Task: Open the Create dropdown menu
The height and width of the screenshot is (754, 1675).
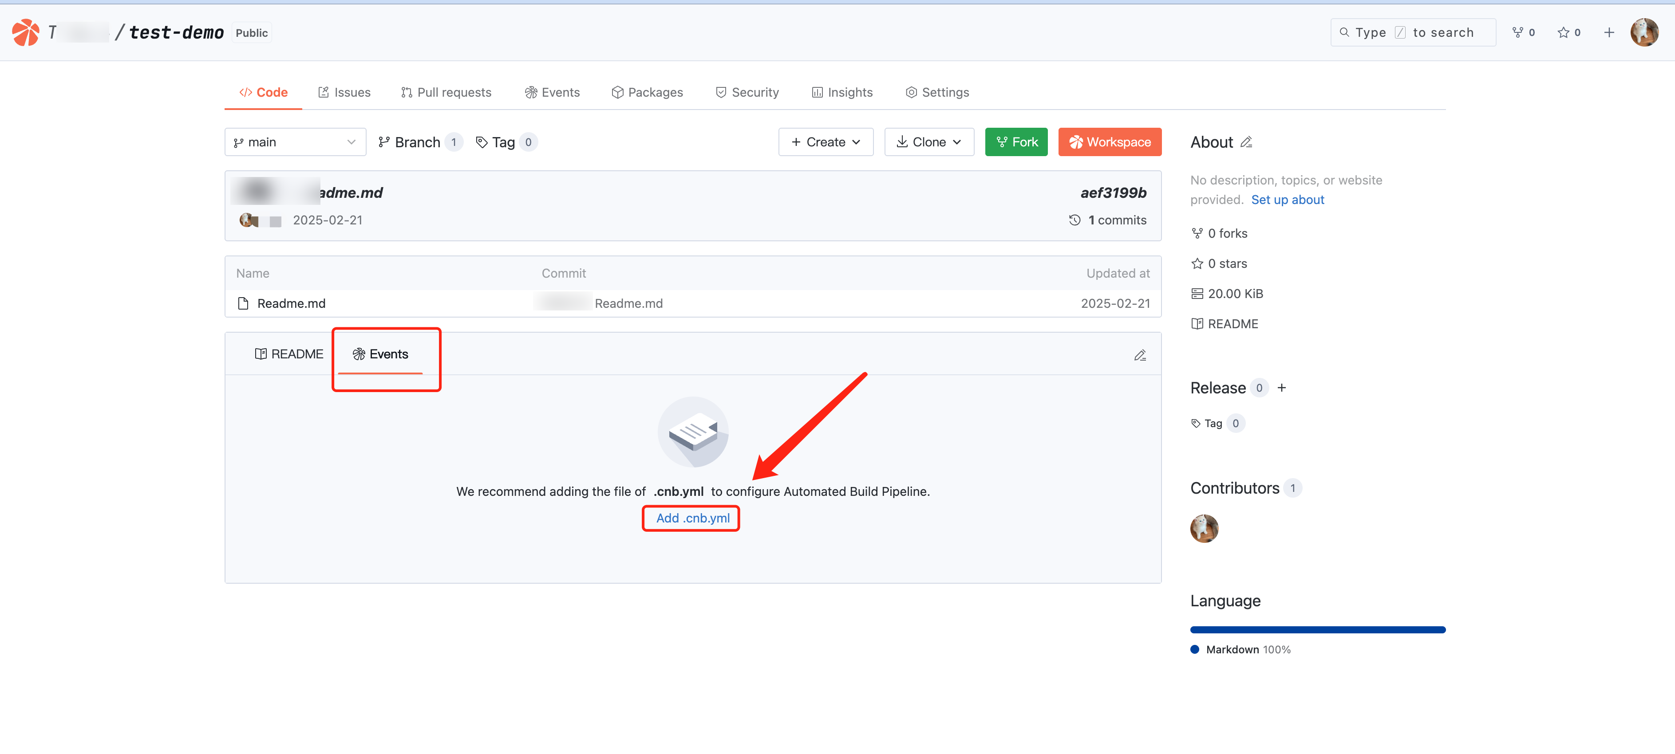Action: (825, 142)
